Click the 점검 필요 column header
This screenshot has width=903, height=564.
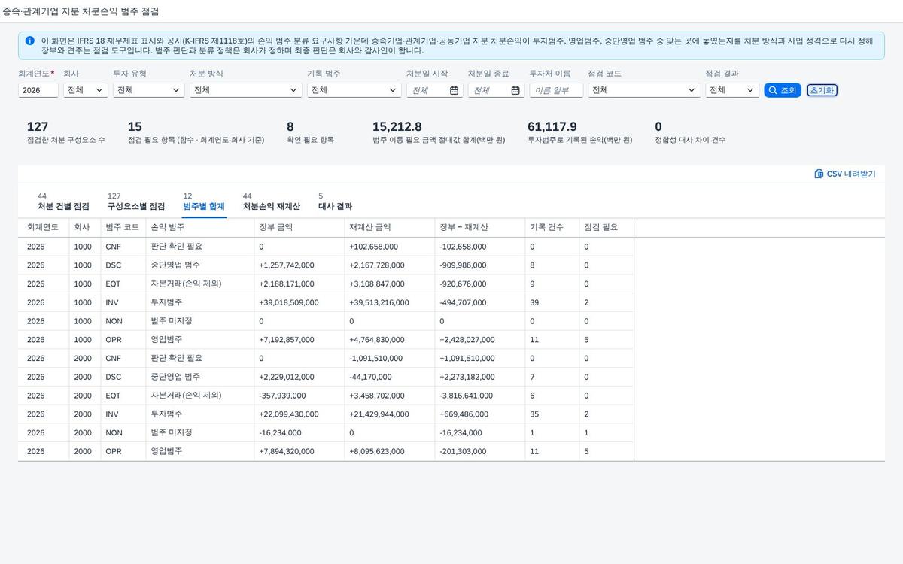click(607, 227)
